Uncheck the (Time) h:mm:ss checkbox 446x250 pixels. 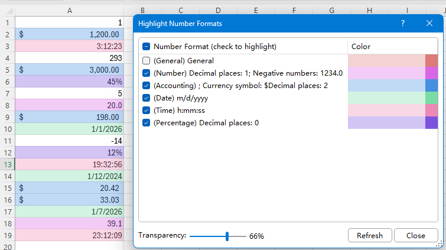click(x=146, y=110)
